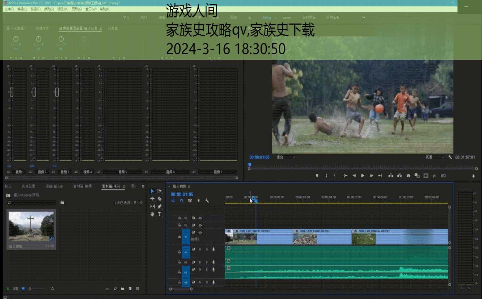Toggle project writable lock icon
Screen dimensions: 482x299
tap(8, 289)
